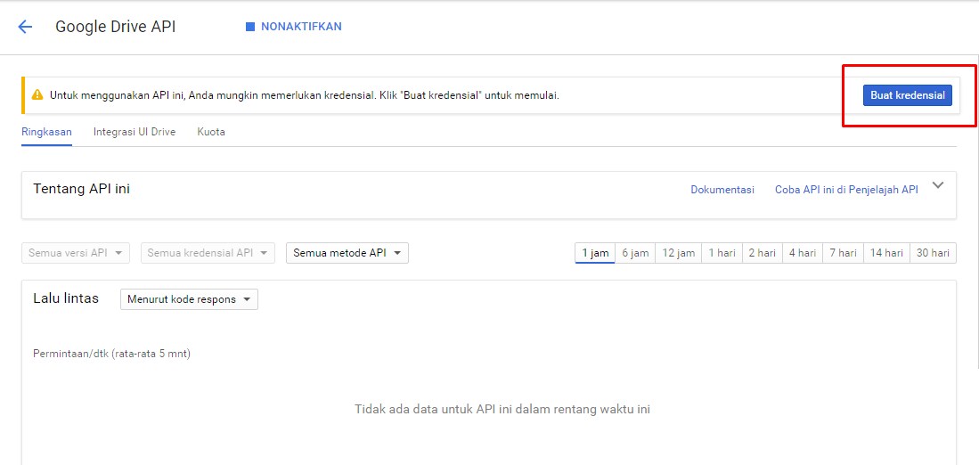Screen dimensions: 979x465
Task: Click the Tentang API ini heading
Action: pyautogui.click(x=81, y=189)
